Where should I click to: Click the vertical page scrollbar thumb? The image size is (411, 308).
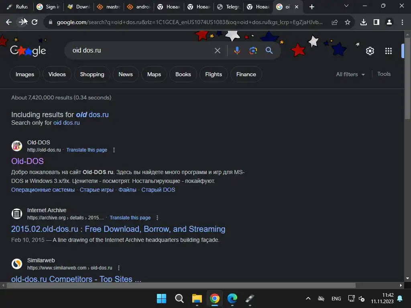(407, 79)
